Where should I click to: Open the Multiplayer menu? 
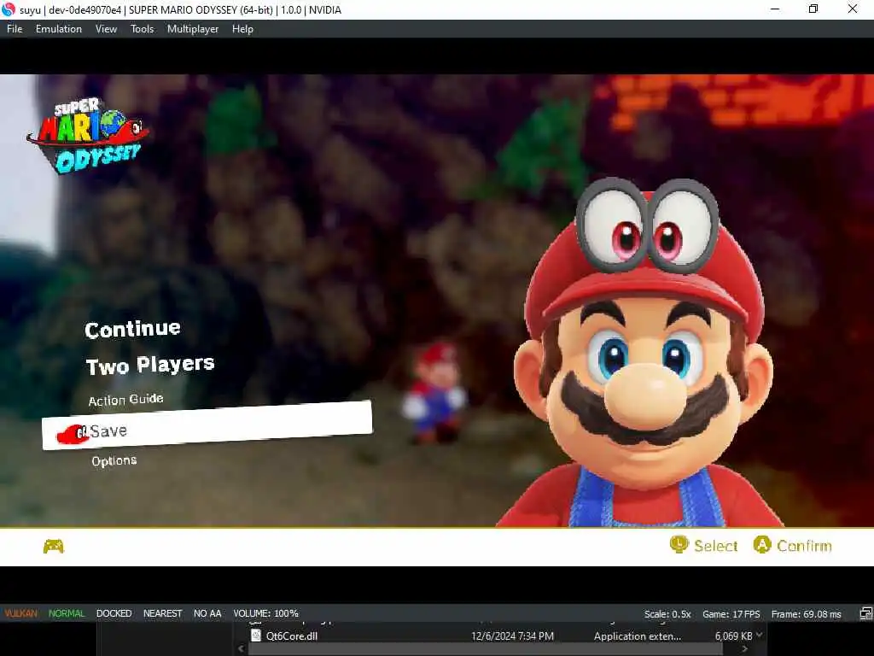(193, 29)
